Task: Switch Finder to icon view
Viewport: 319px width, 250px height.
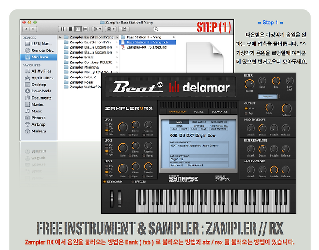Action: point(62,29)
